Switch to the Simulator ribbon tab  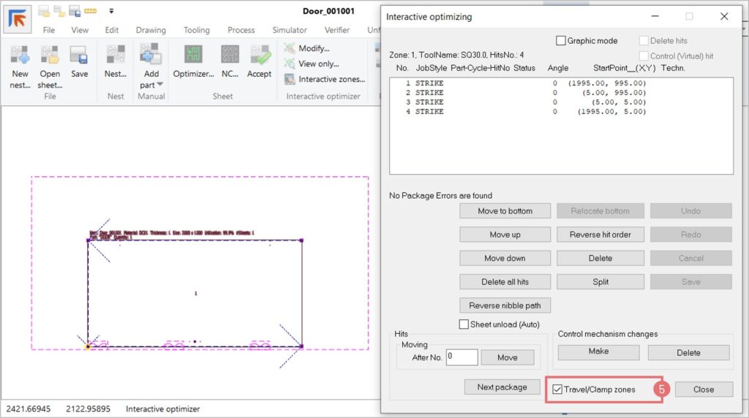289,30
